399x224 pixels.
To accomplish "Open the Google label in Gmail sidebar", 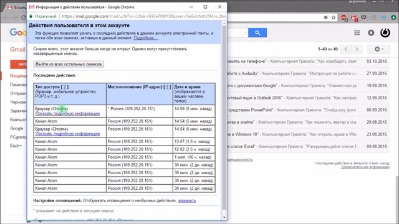I will [17, 128].
